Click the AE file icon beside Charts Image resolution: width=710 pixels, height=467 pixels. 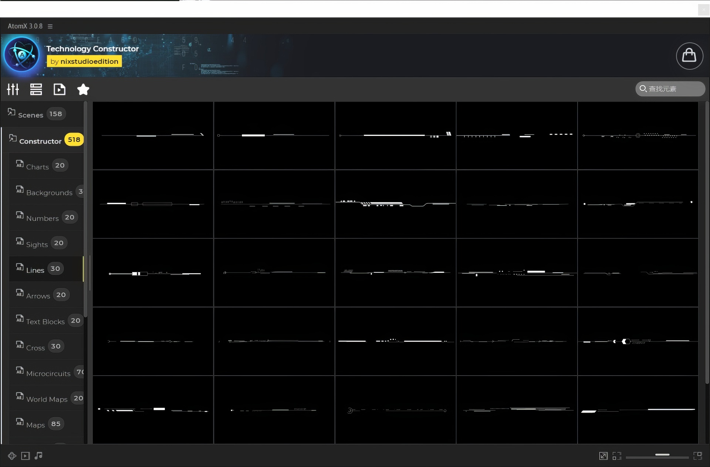20,164
